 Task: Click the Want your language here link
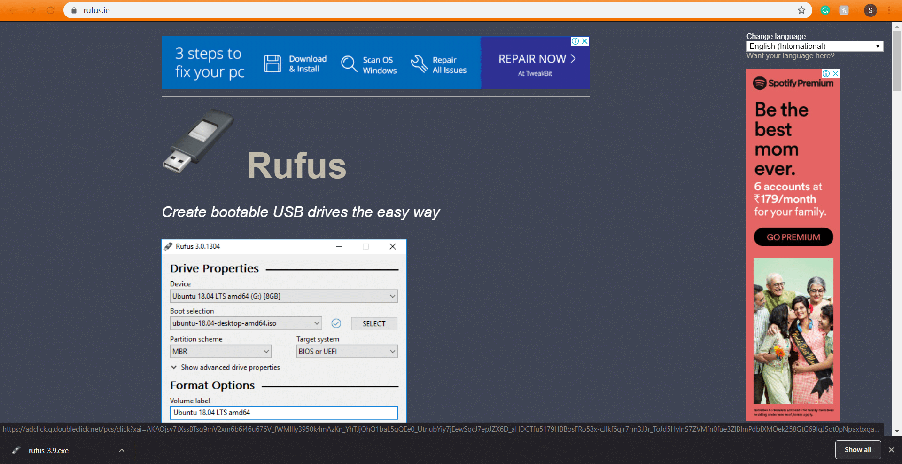click(790, 56)
